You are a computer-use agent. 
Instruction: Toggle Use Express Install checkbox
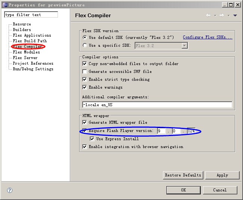92,139
